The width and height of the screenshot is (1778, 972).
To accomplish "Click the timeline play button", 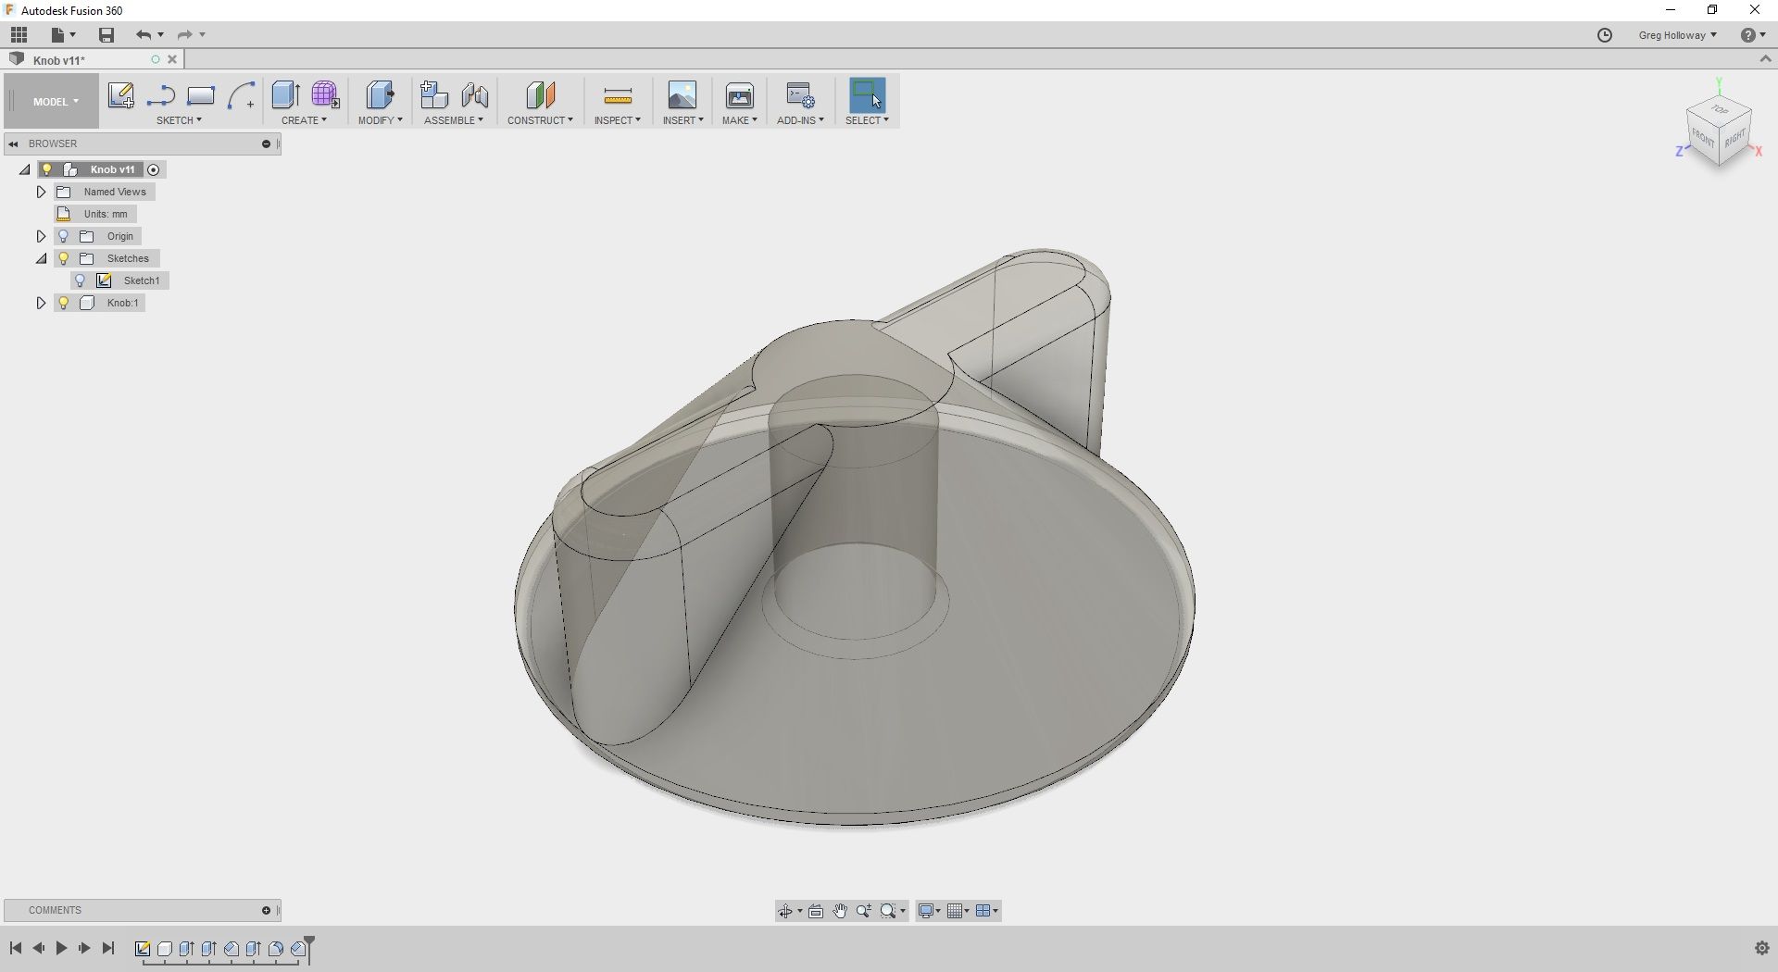I will 61,948.
